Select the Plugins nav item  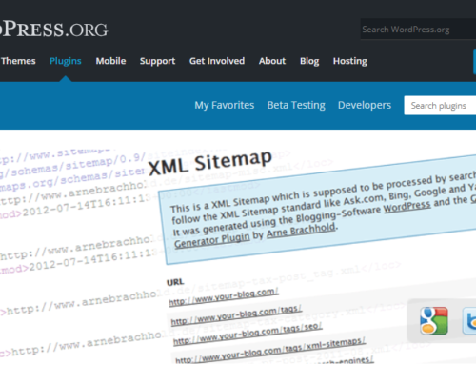66,61
